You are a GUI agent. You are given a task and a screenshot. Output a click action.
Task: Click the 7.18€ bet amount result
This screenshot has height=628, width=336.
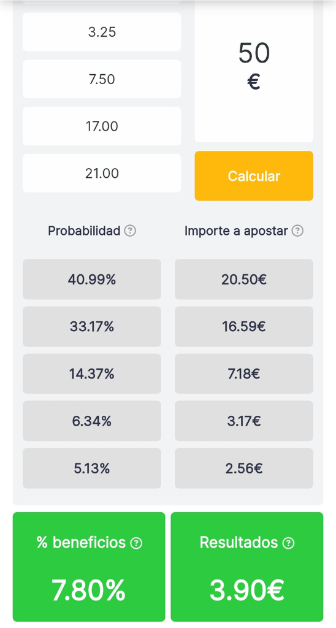pos(244,373)
